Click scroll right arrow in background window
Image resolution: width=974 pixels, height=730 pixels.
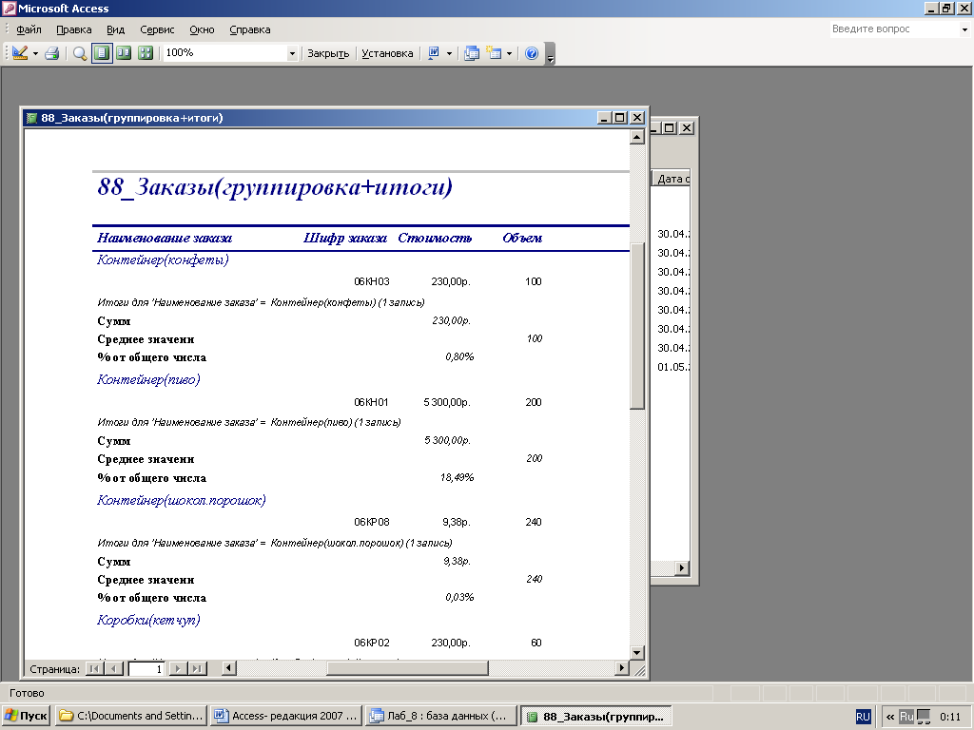[x=682, y=567]
